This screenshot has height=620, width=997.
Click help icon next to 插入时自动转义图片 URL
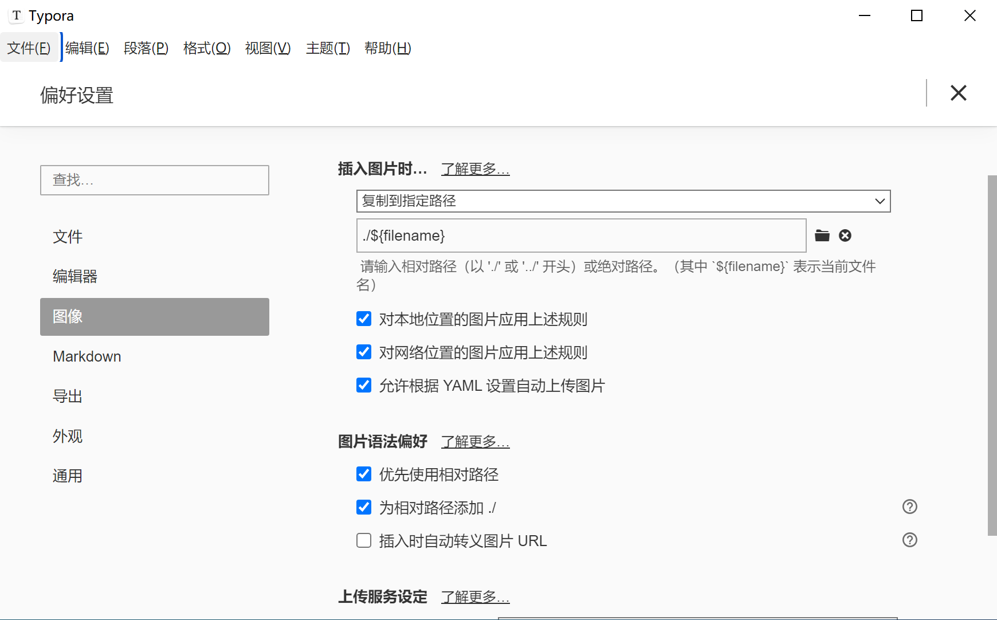(909, 540)
